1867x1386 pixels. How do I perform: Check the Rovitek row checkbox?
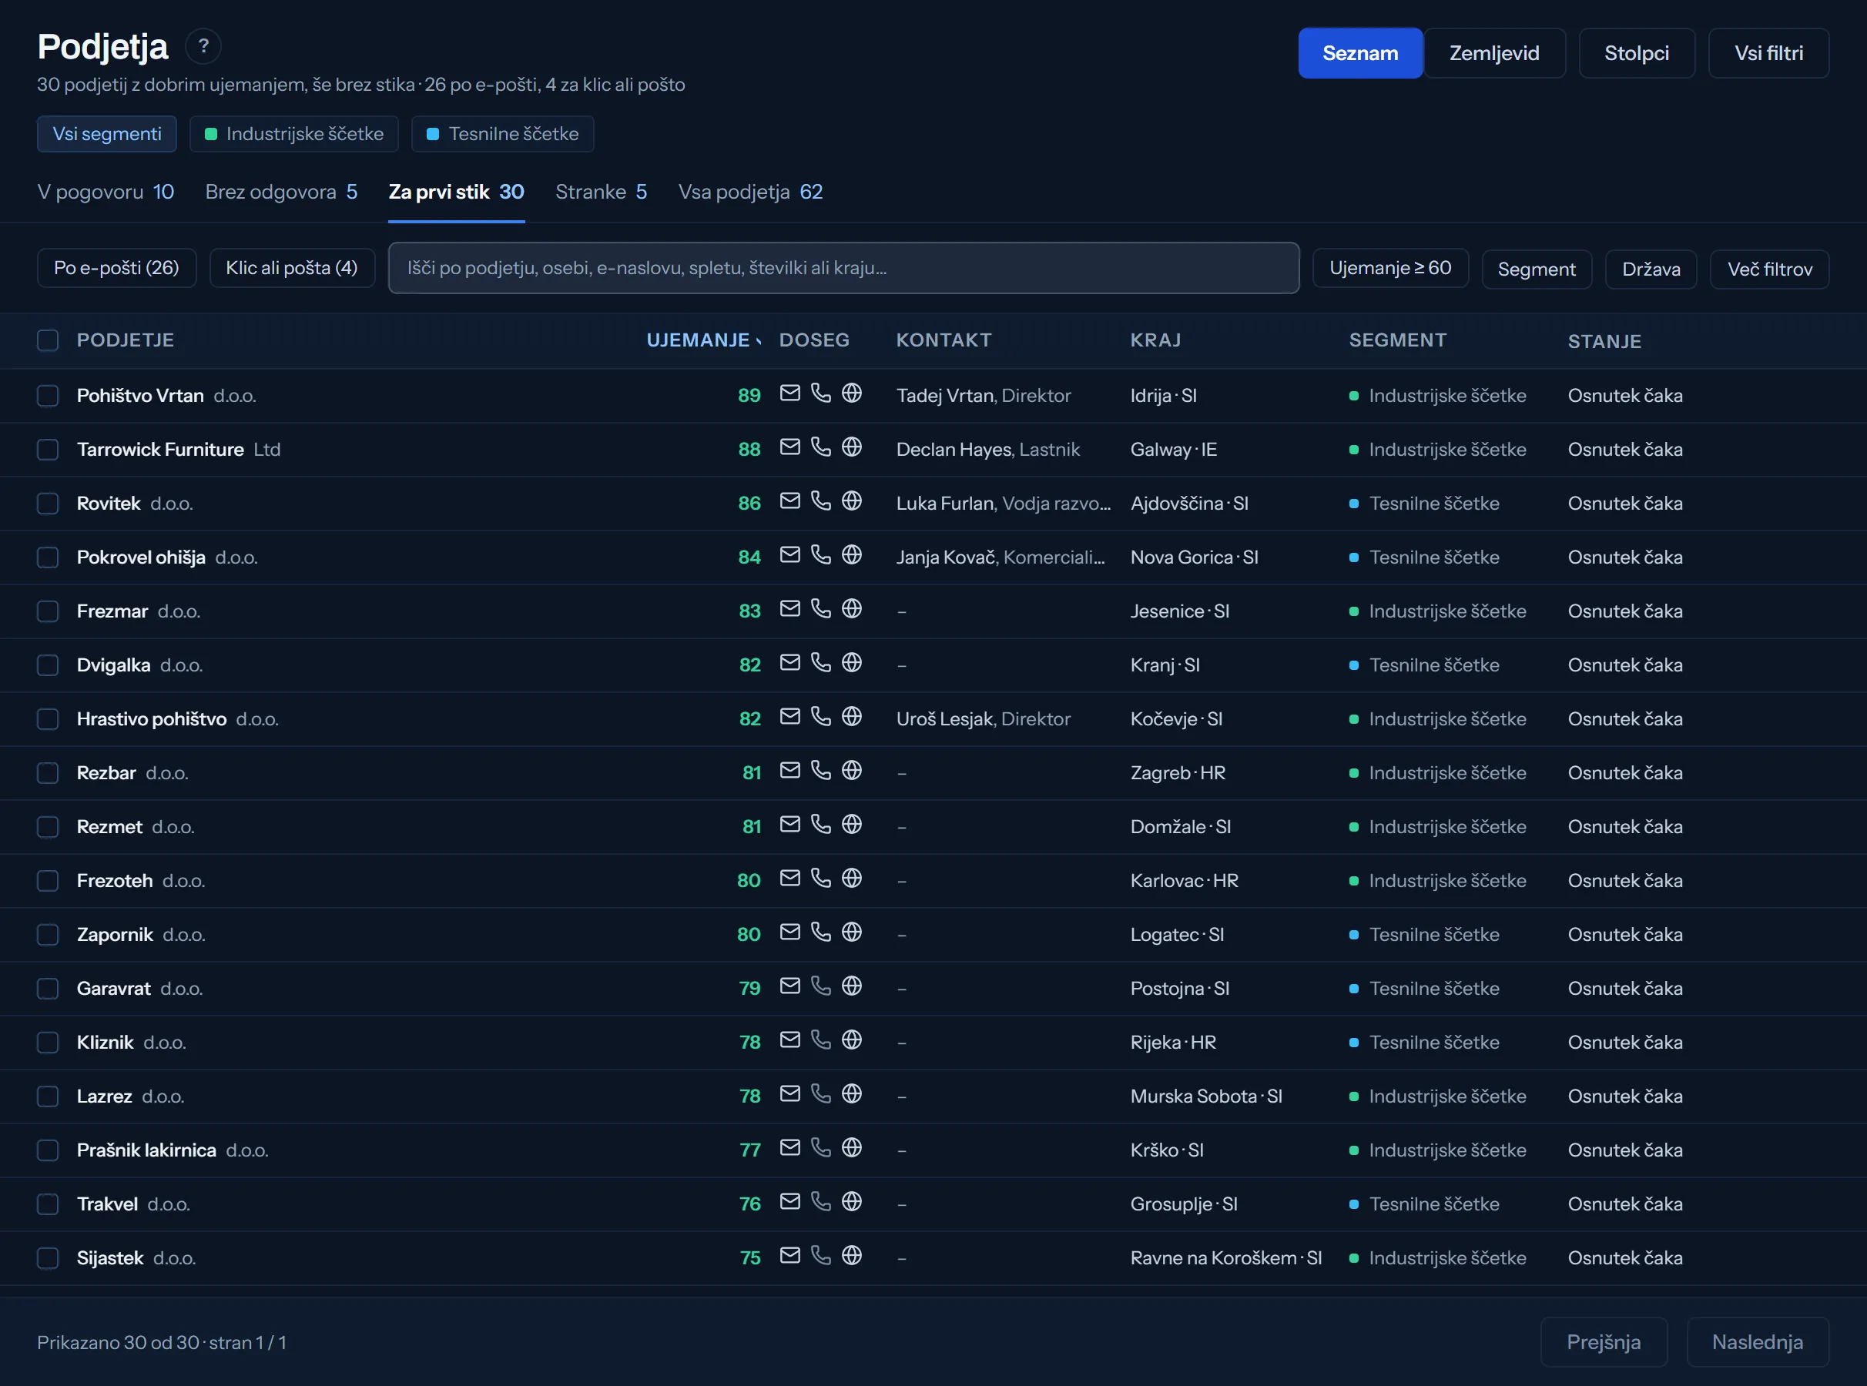(48, 504)
